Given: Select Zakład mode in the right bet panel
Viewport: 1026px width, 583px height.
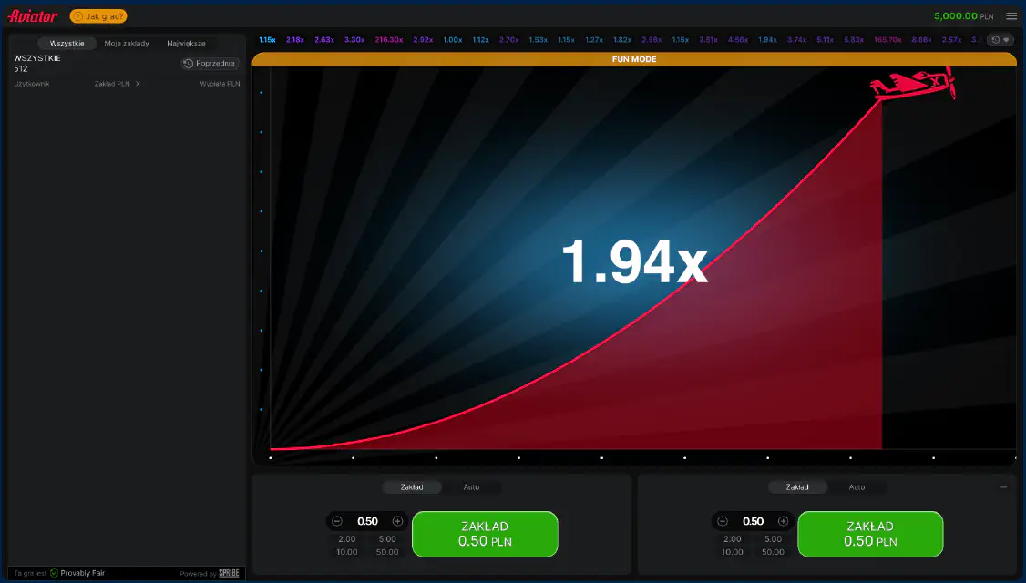Looking at the screenshot, I should pos(796,487).
